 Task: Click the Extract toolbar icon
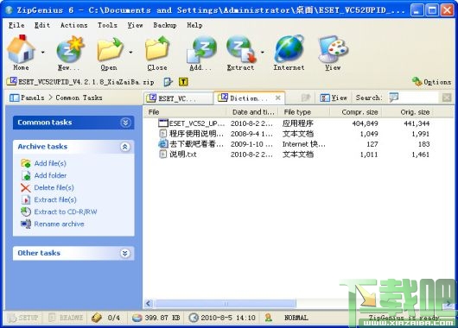241,49
